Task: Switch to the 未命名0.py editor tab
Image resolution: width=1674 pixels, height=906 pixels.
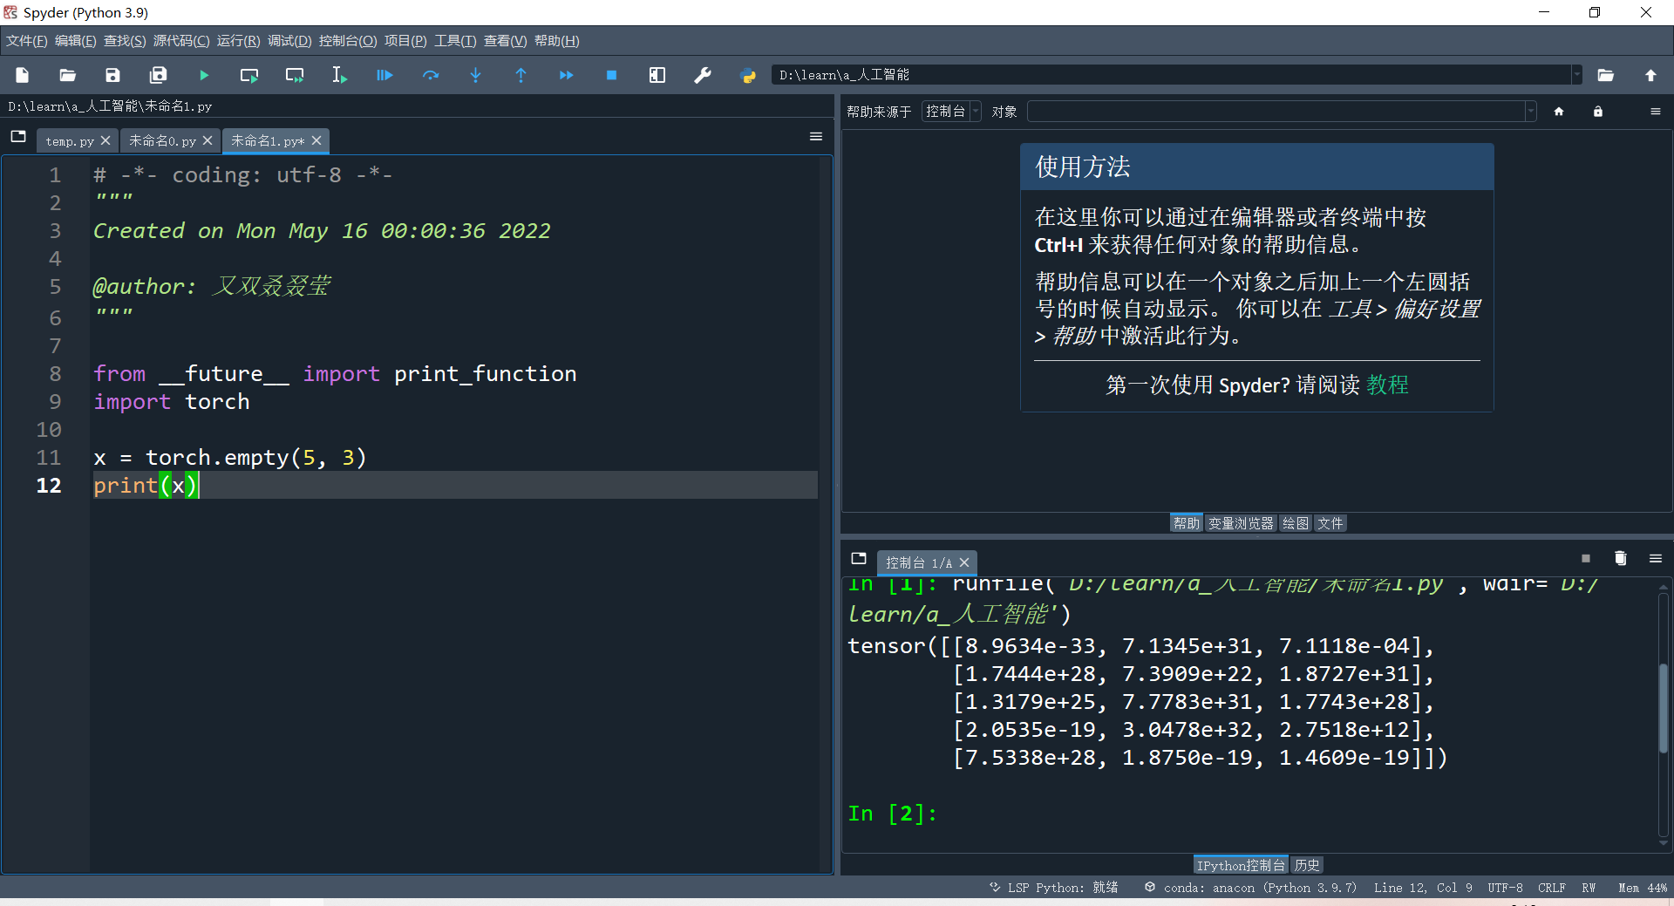Action: tap(163, 141)
